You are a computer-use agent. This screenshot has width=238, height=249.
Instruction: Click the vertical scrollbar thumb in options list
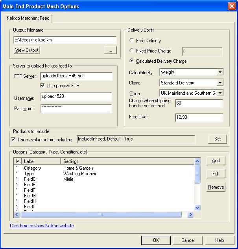pos(197,174)
